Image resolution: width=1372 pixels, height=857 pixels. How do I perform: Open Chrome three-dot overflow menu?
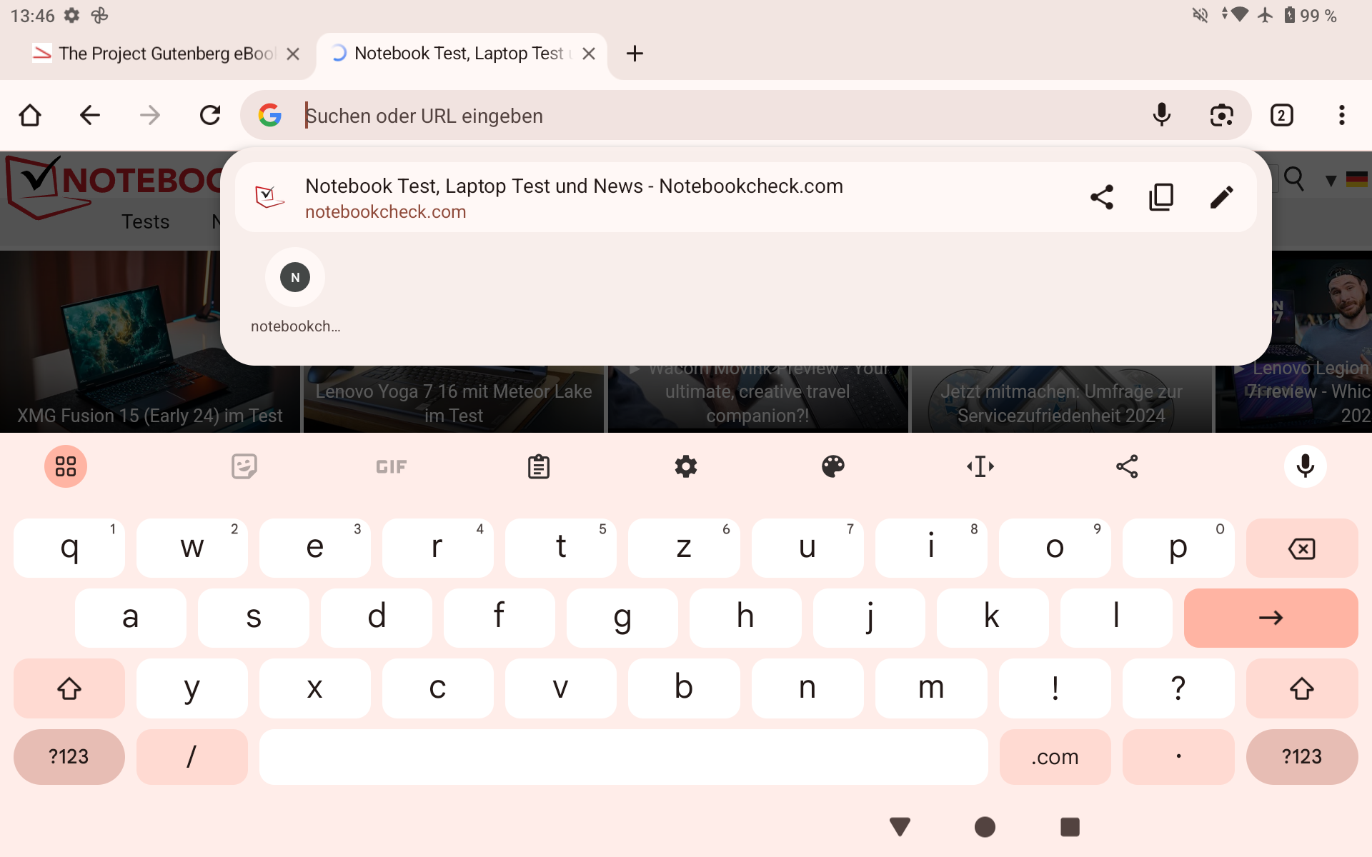1341,115
